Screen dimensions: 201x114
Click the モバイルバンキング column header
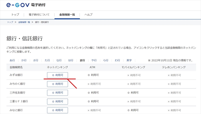[x=133, y=67]
